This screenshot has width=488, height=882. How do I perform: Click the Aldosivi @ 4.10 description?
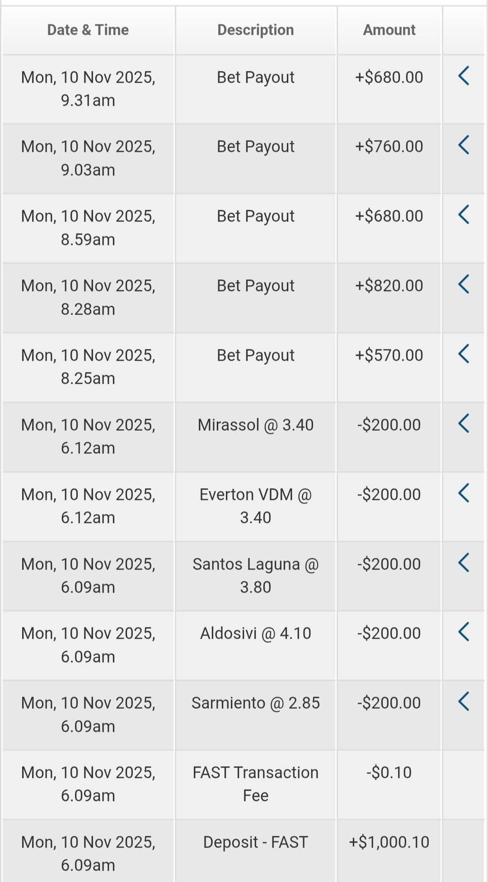click(255, 633)
